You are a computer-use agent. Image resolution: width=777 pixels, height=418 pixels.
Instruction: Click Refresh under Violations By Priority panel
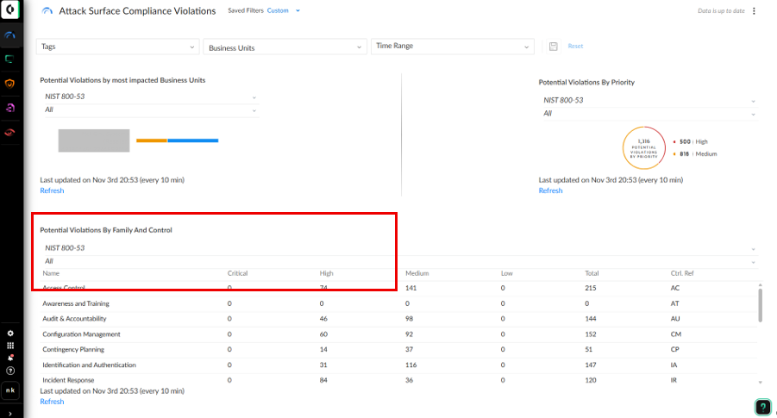550,190
